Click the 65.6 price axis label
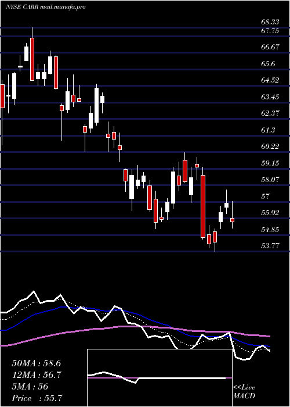This screenshot has width=290, height=407. [x=268, y=64]
